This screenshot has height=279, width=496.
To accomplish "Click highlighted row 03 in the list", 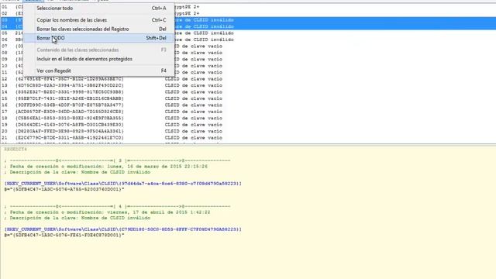I will pos(248,20).
